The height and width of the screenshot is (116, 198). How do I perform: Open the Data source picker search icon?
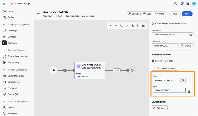point(191,35)
